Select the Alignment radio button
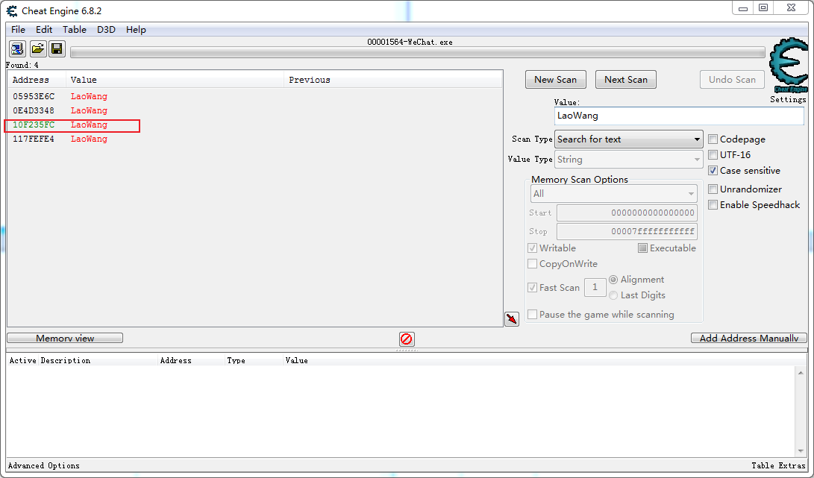 pos(613,280)
